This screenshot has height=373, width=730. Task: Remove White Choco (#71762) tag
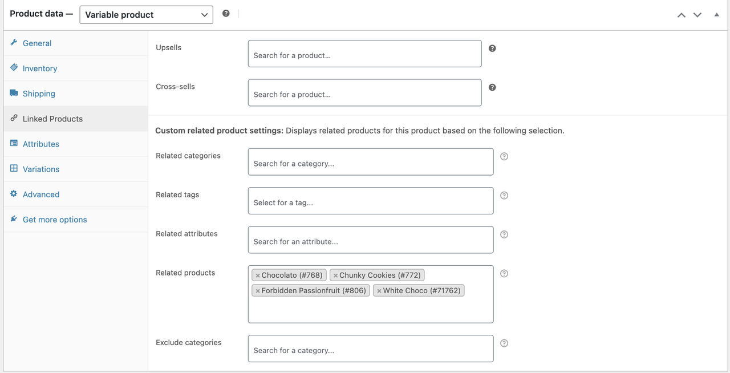click(x=379, y=291)
